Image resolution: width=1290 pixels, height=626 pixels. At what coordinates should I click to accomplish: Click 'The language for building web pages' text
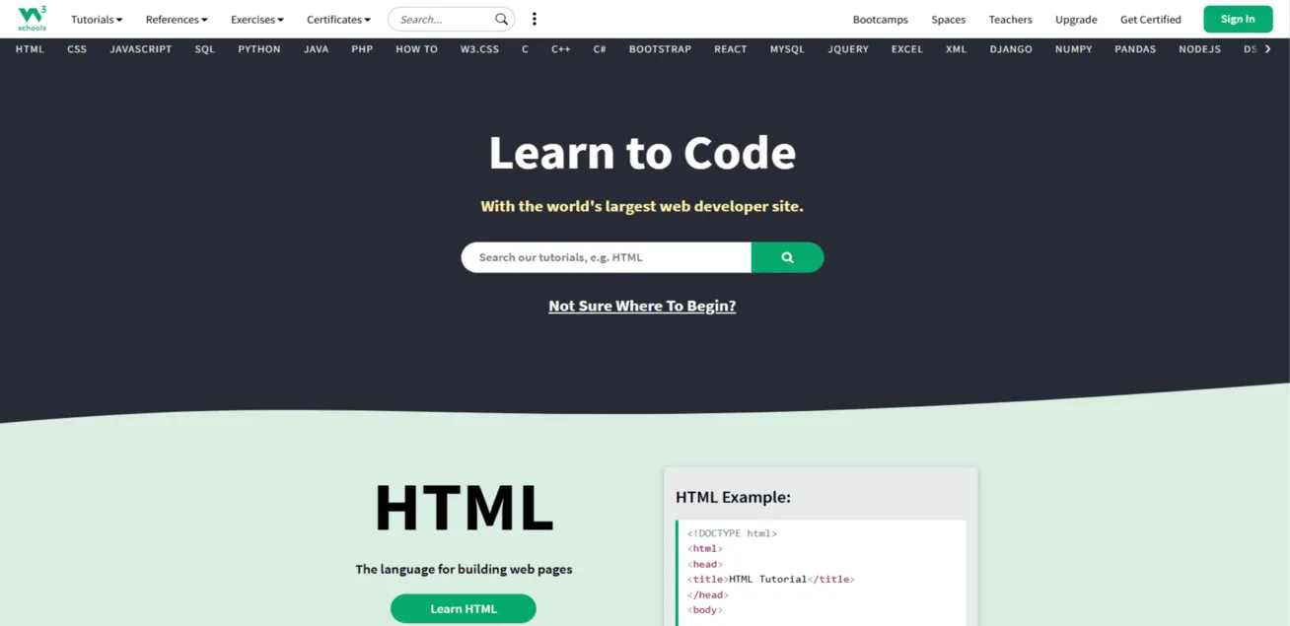pyautogui.click(x=464, y=569)
